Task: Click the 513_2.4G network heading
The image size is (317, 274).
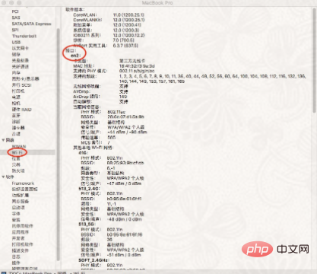Action: tap(89, 189)
